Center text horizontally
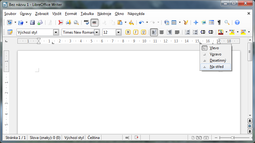Image resolution: width=255 pixels, height=143 pixels. pos(162,32)
